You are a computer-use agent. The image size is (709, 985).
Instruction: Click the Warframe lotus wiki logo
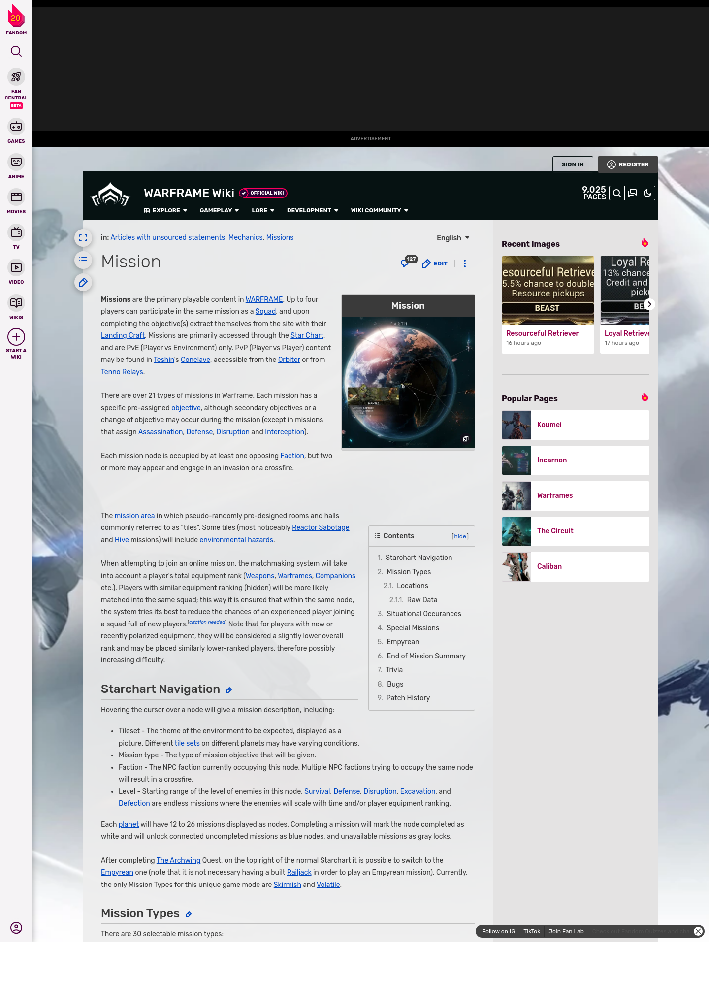click(x=110, y=195)
